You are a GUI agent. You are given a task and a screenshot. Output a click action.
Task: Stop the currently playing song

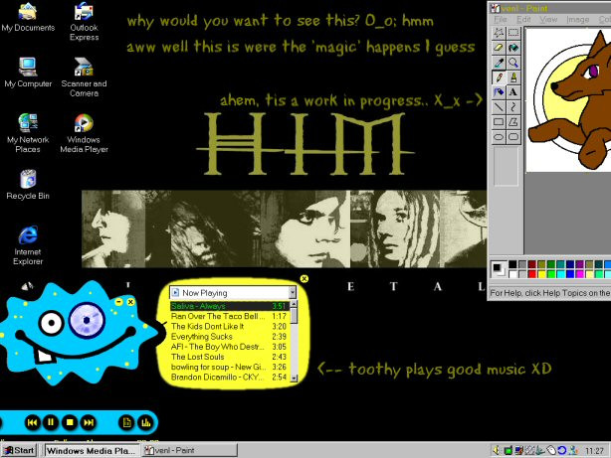[x=70, y=422]
